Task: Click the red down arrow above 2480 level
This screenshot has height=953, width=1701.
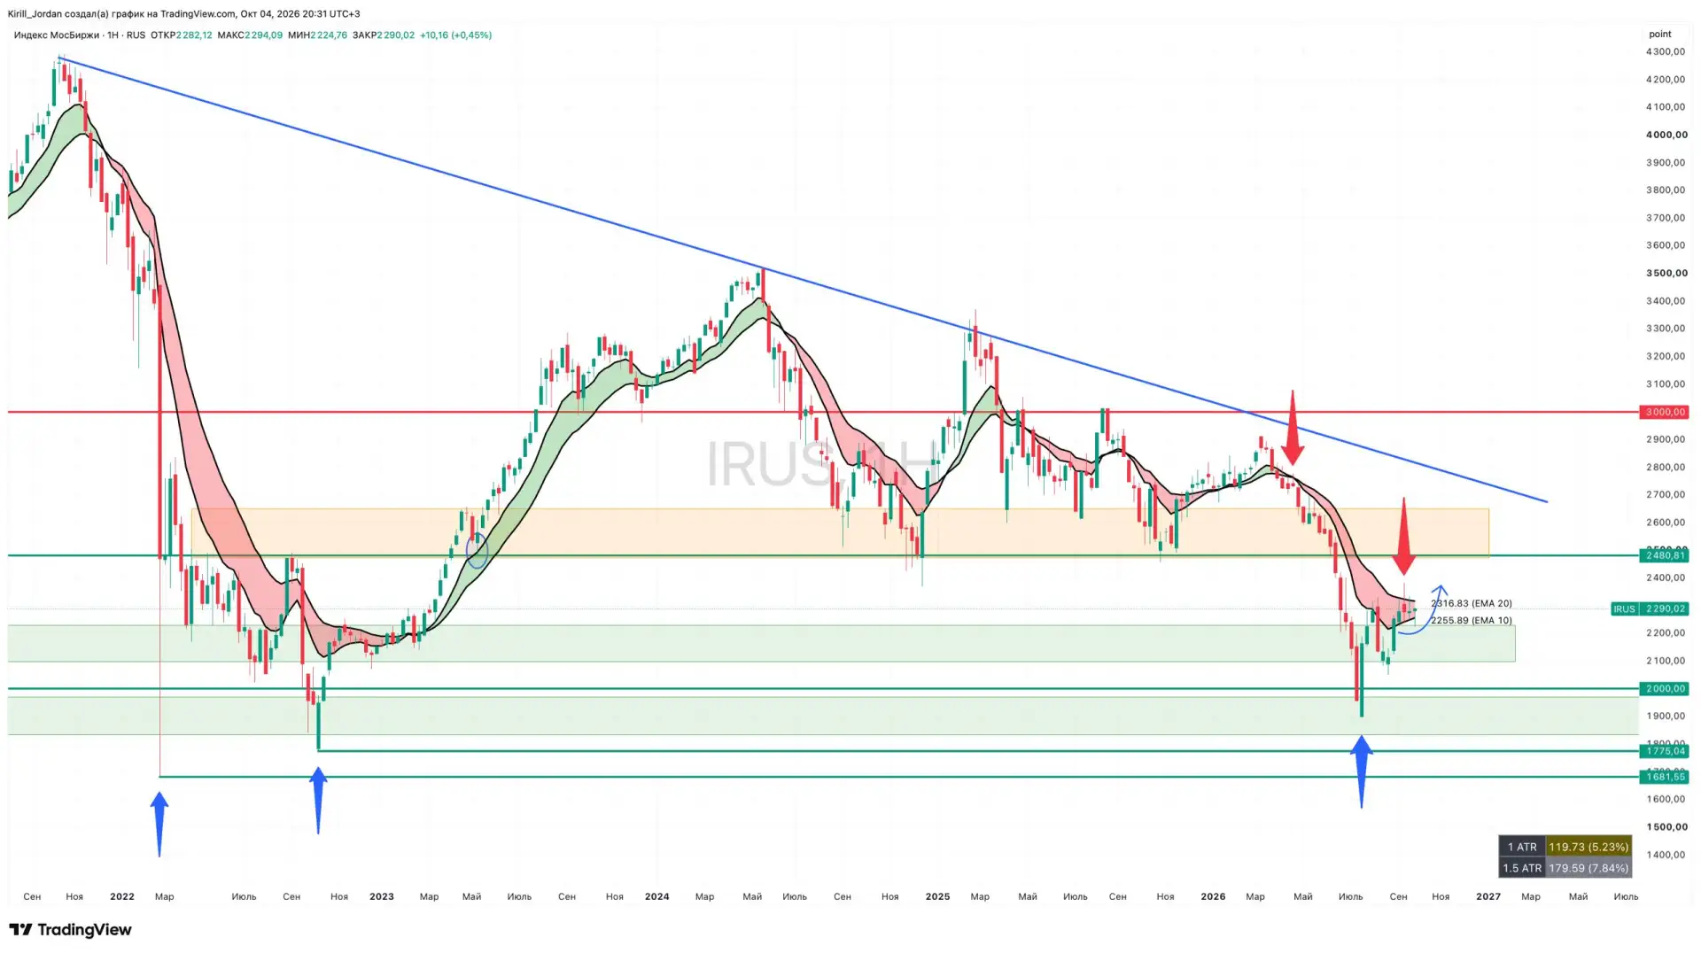Action: point(1403,537)
